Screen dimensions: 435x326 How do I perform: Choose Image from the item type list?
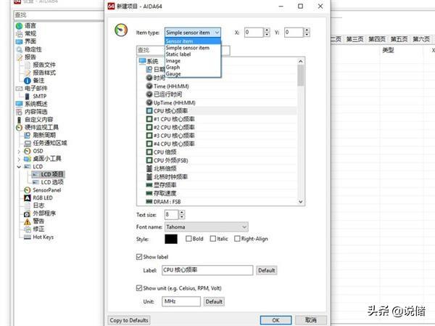[x=193, y=61]
